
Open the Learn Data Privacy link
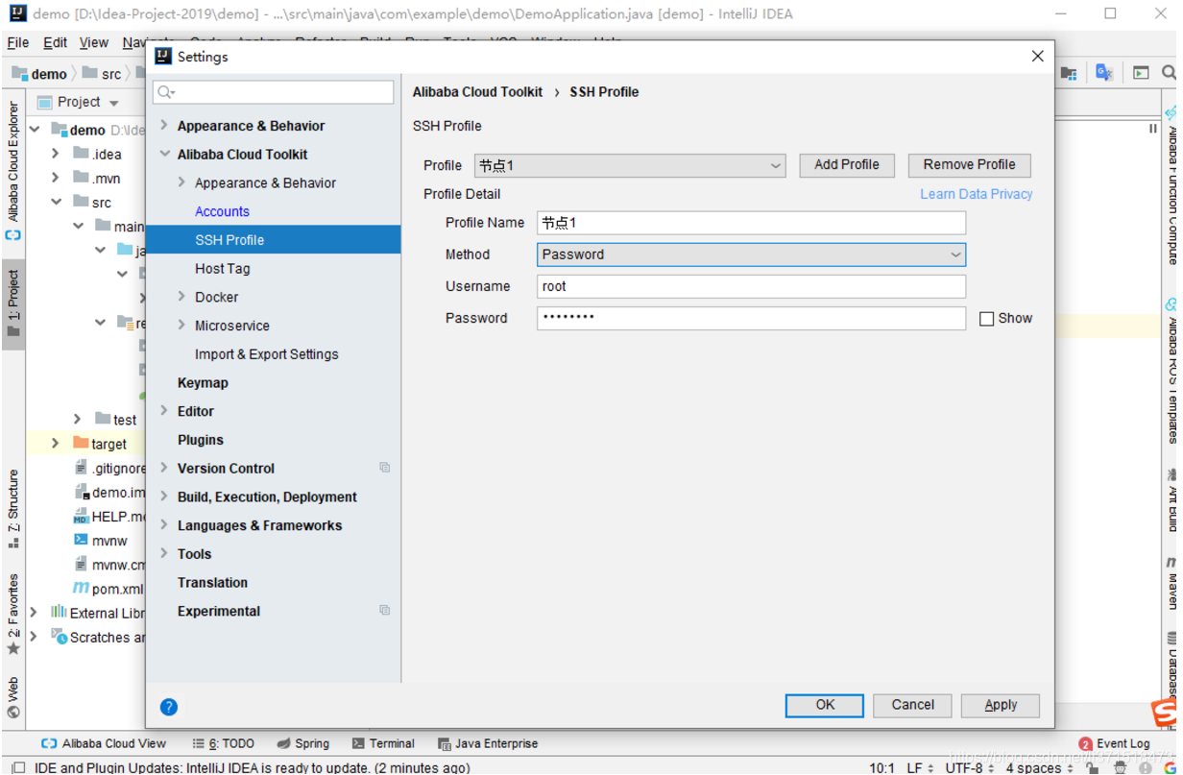(977, 194)
